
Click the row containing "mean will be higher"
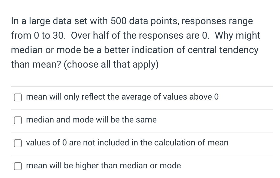(103, 166)
